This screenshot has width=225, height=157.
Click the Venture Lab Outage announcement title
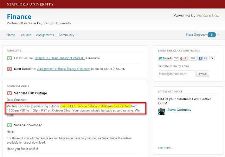coord(31,93)
